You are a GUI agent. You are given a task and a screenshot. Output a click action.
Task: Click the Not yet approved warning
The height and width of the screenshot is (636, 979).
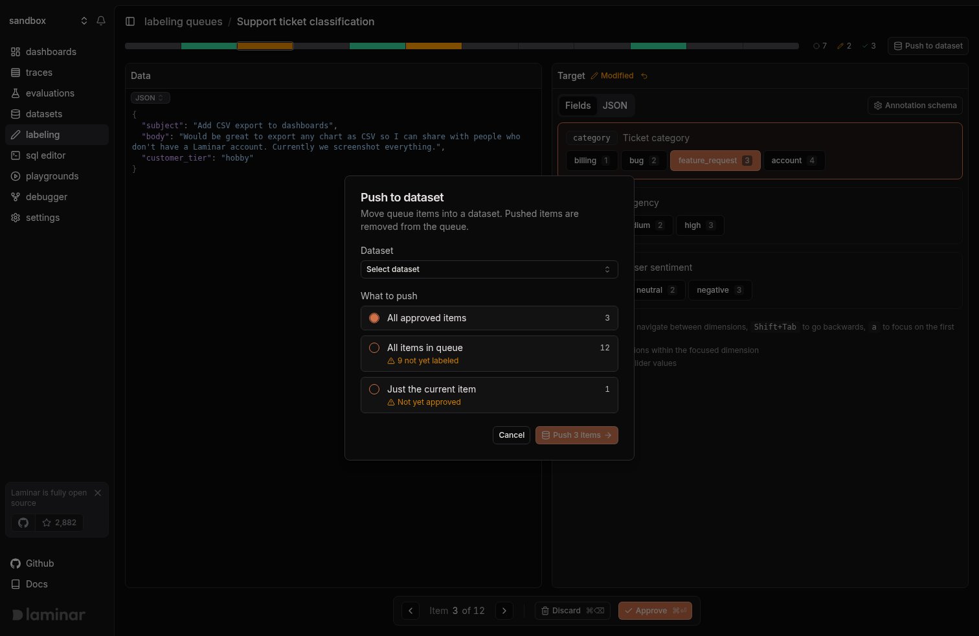(424, 402)
